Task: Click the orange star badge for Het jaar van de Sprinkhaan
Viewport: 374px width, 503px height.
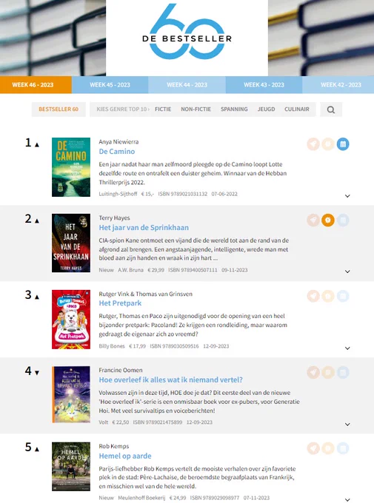Action: point(328,220)
